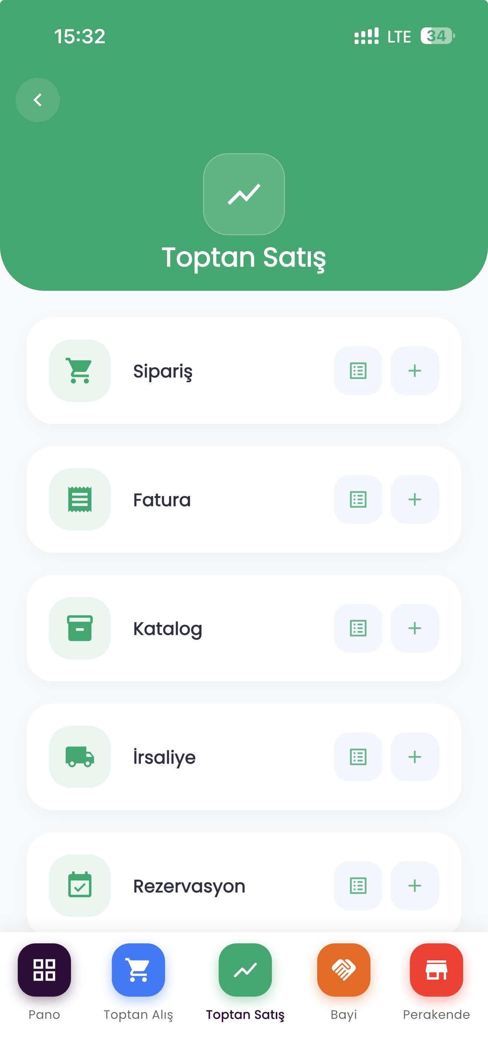Open the Fatura list view icon
This screenshot has height=1061, width=488.
coord(358,499)
